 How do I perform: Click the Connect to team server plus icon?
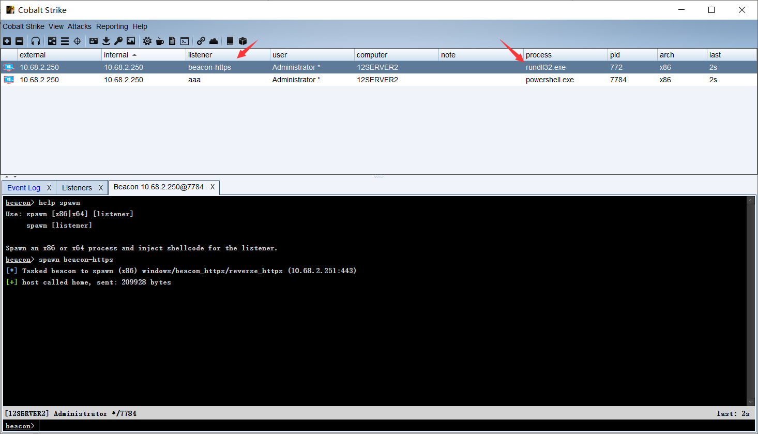tap(7, 41)
